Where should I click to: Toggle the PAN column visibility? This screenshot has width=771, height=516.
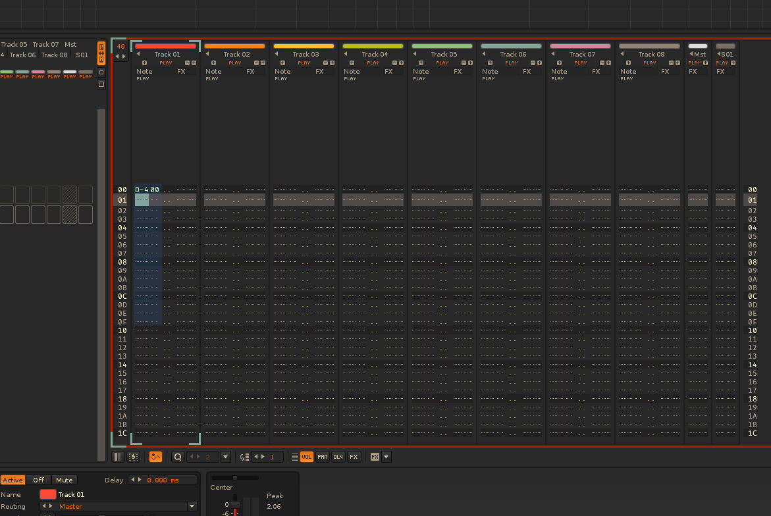tap(323, 457)
